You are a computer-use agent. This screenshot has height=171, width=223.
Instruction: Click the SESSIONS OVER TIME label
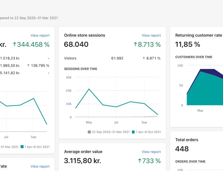[81, 69]
